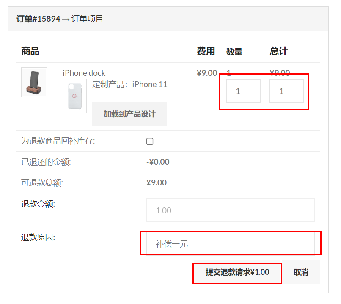Click the 退款金额 input field
341x304 pixels.
[231, 210]
